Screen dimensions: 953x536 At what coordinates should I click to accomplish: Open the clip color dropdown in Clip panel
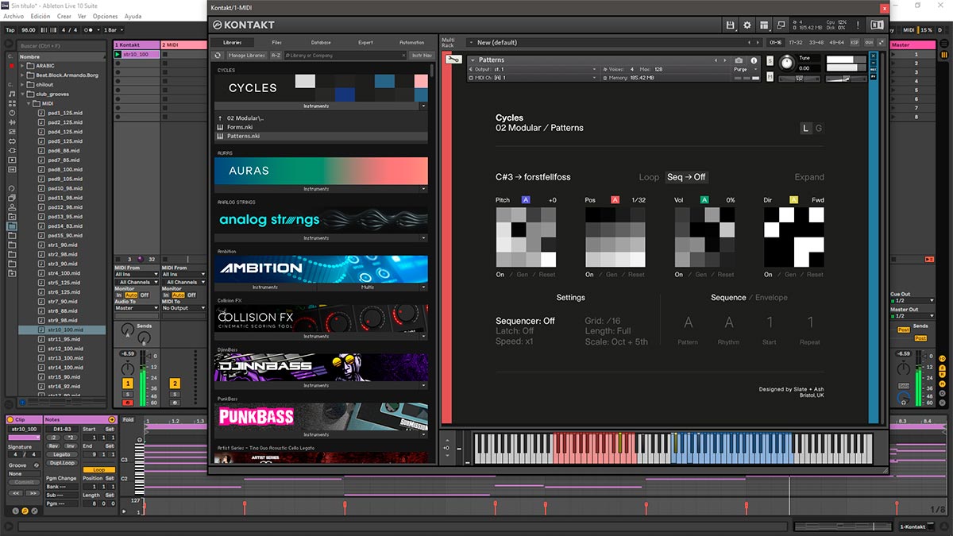coord(25,438)
